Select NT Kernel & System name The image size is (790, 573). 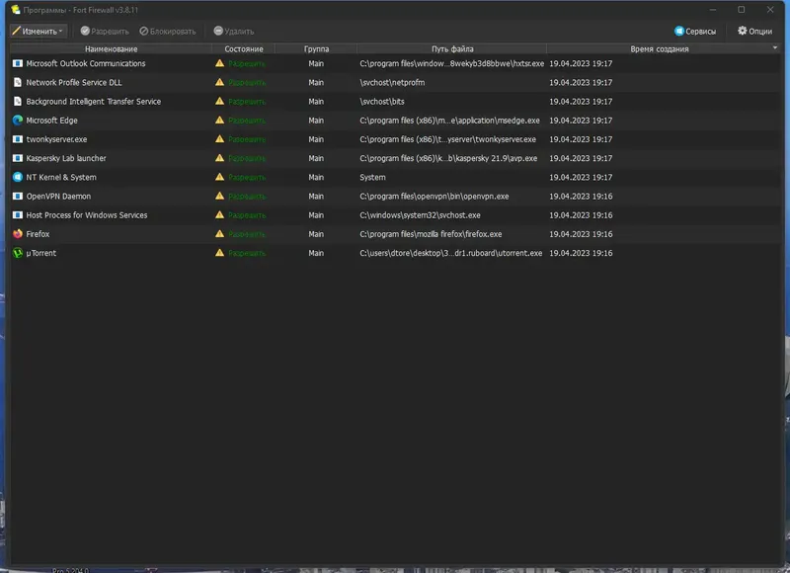pos(61,177)
